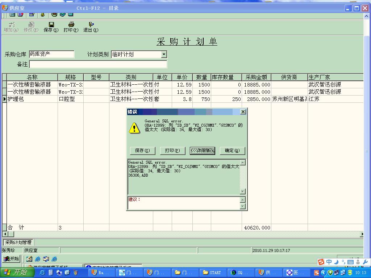Open the 计划类别 dropdown list
The height and width of the screenshot is (278, 371).
(164, 54)
